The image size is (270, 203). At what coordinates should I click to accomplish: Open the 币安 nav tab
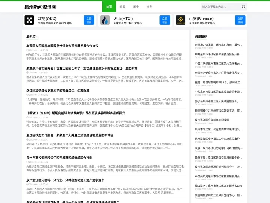pyautogui.click(x=136, y=7)
